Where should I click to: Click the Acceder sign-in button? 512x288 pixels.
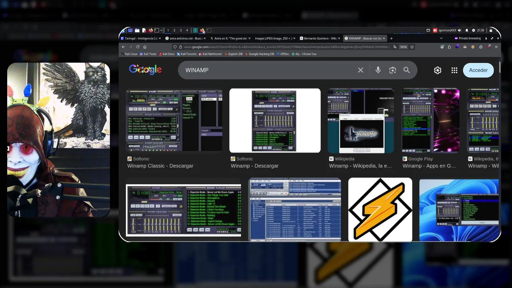(x=478, y=70)
